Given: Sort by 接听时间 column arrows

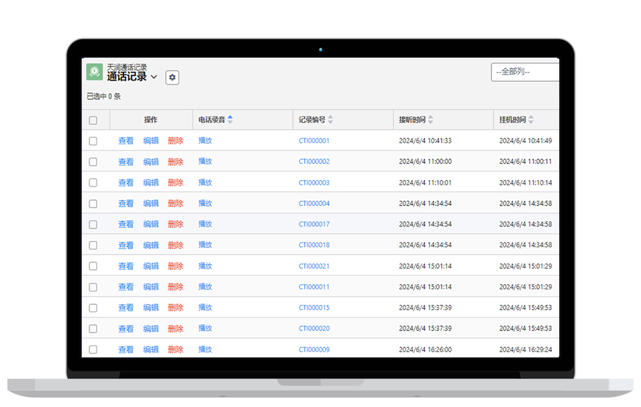Looking at the screenshot, I should coord(430,120).
